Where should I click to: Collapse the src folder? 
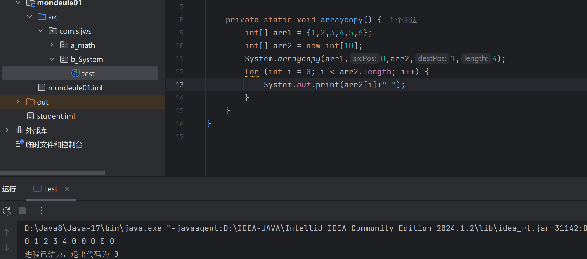click(x=29, y=17)
